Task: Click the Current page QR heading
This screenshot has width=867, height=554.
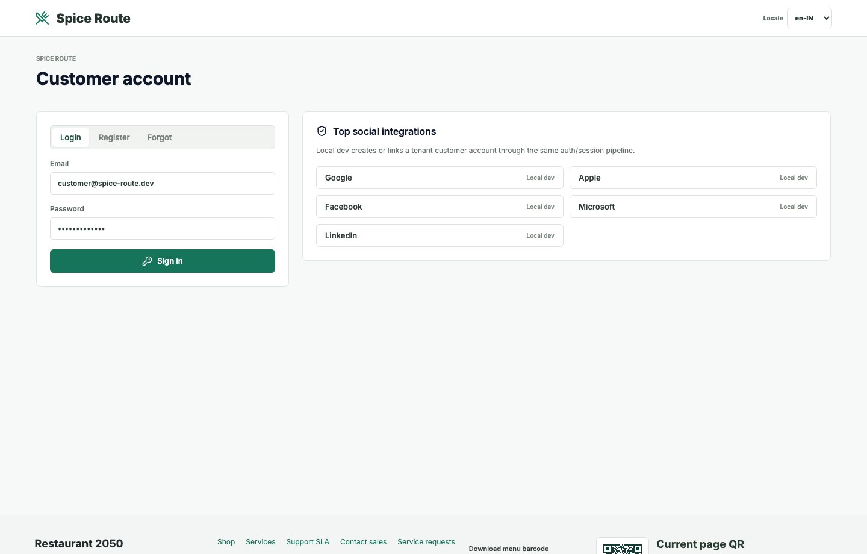Action: pos(700,544)
